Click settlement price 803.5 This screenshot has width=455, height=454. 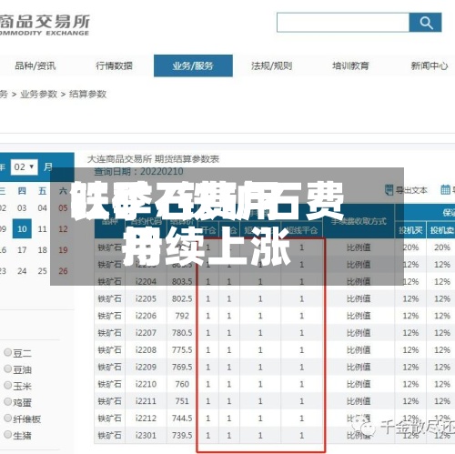182,282
